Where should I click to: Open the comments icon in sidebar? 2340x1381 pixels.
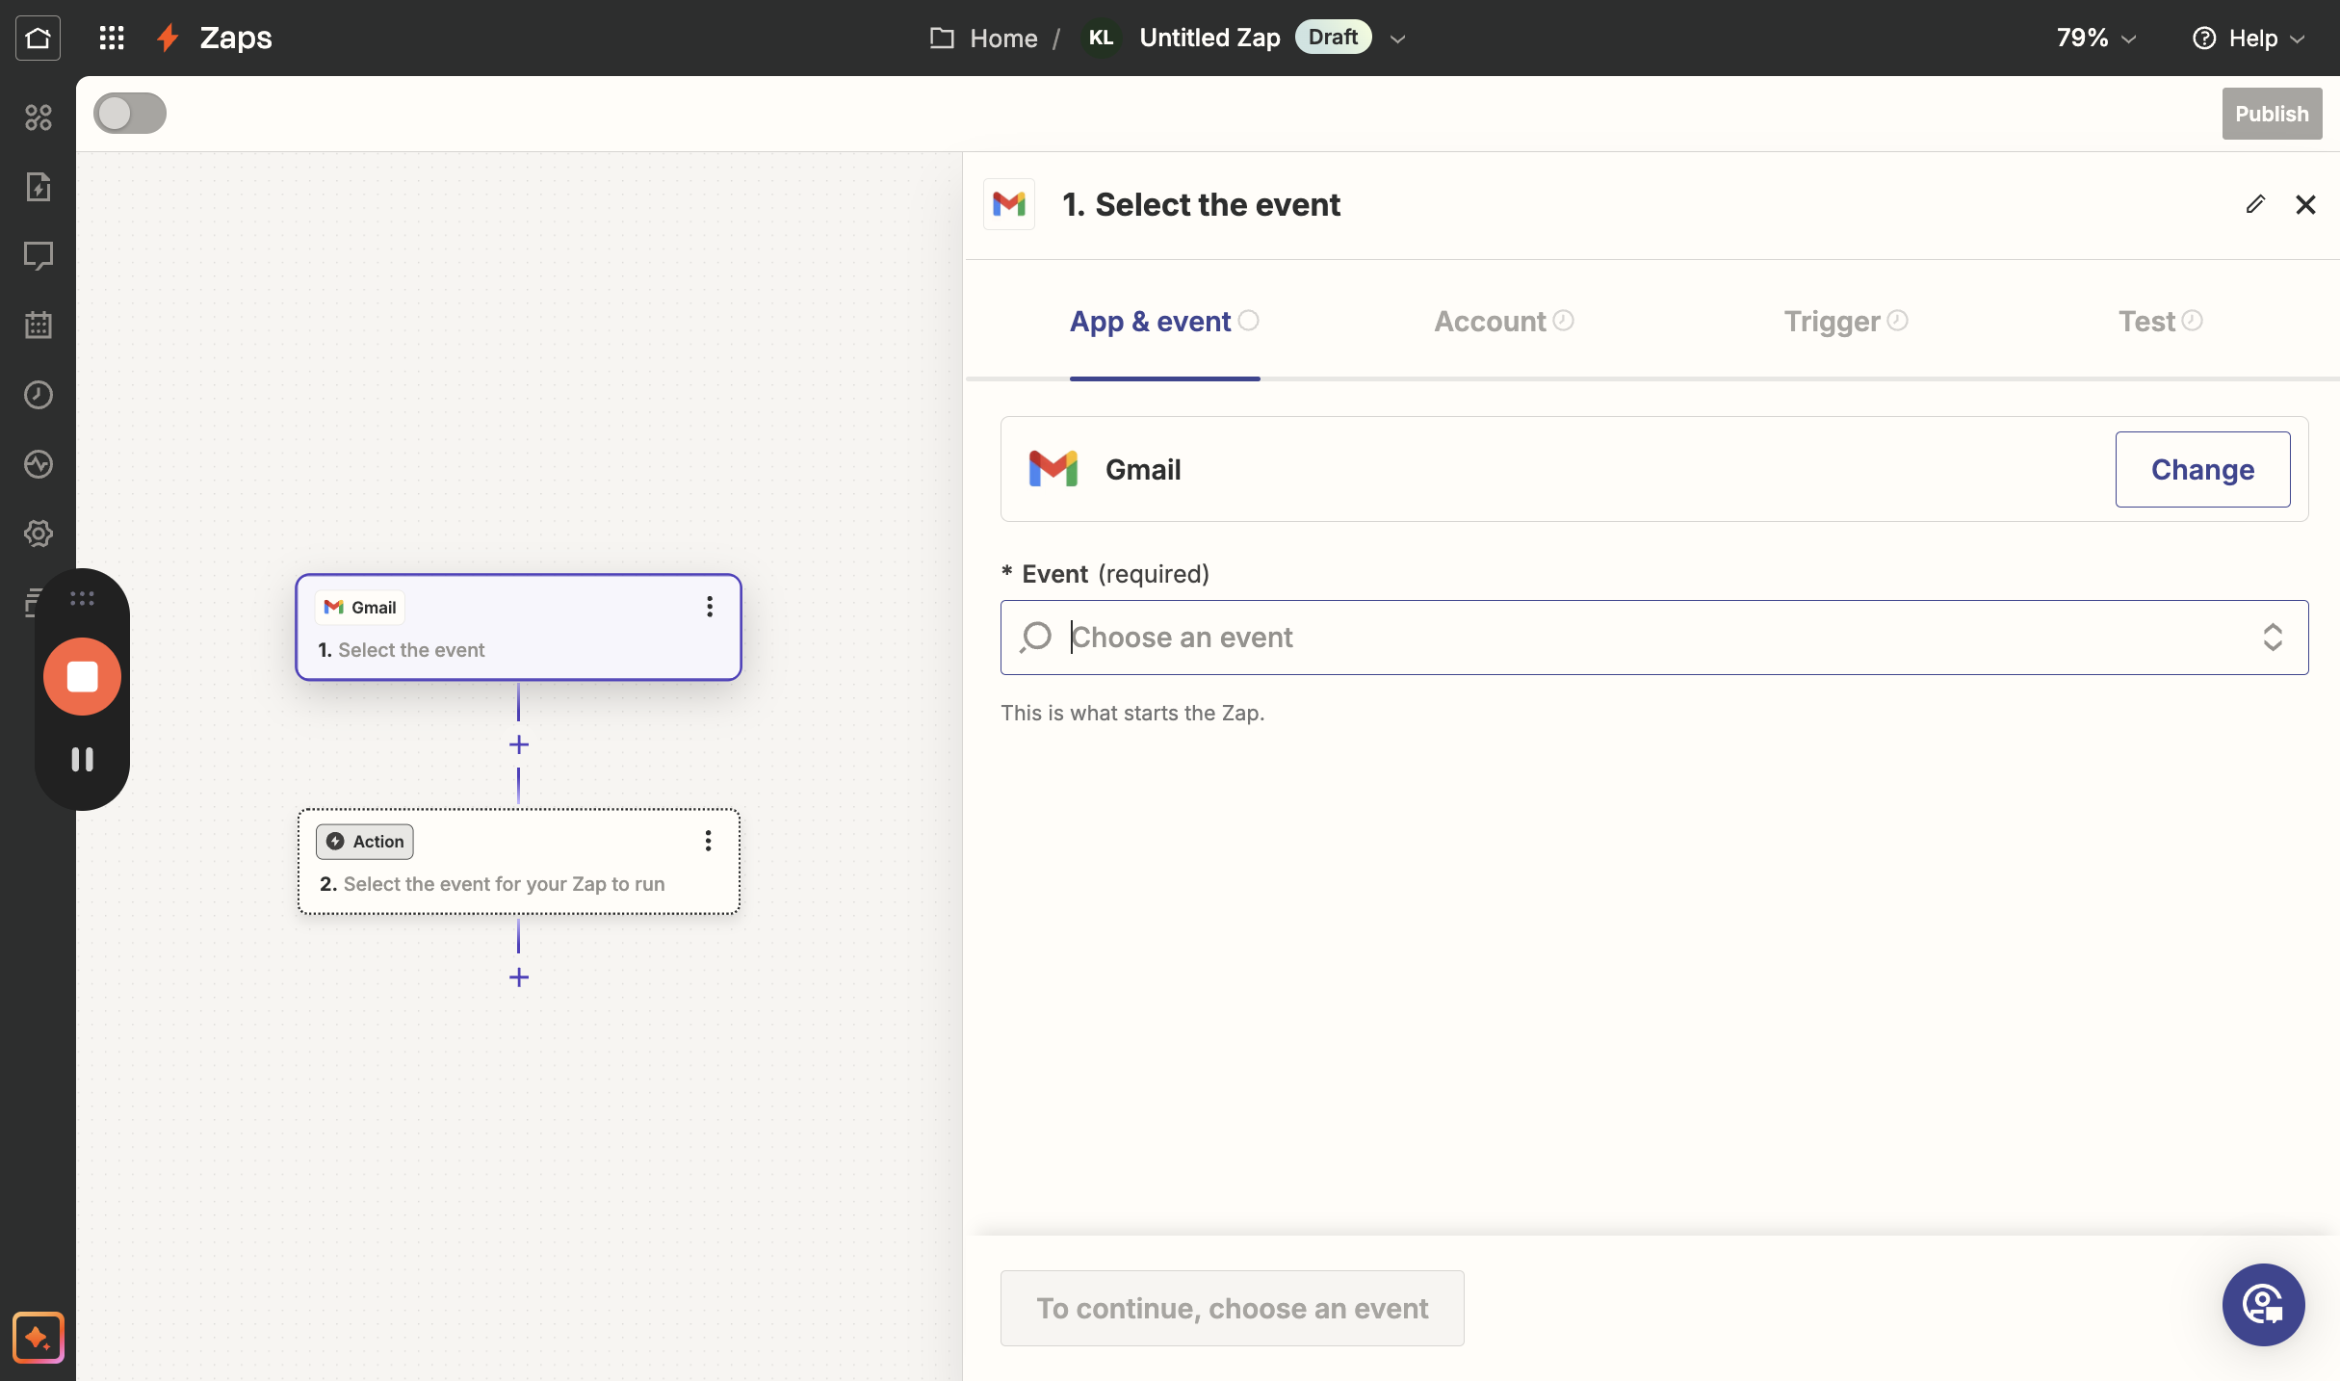38,256
